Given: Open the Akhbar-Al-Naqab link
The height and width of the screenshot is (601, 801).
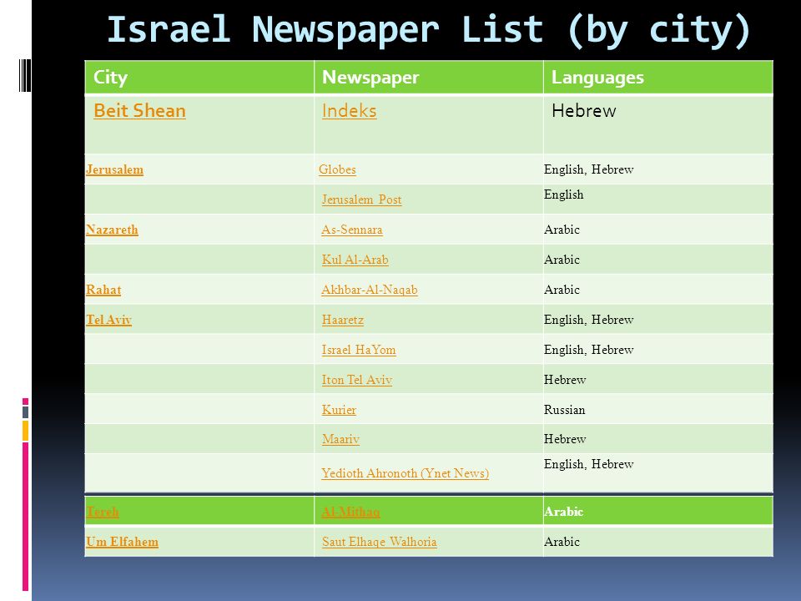Looking at the screenshot, I should click(x=370, y=290).
